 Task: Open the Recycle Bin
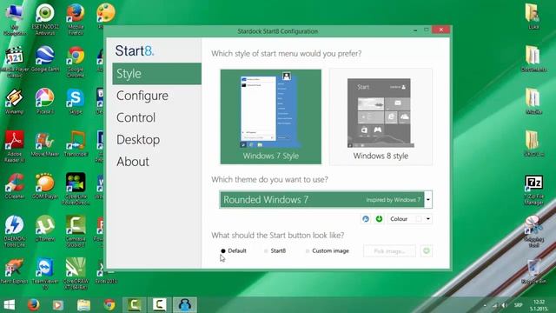click(533, 272)
